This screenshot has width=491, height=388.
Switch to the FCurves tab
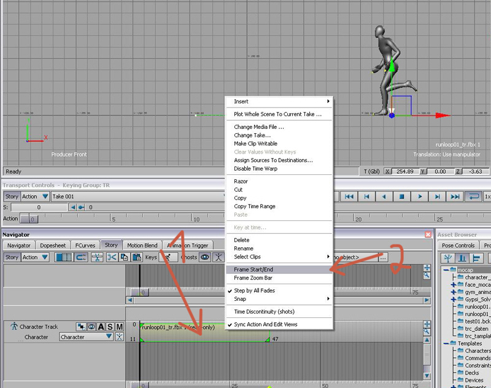click(x=85, y=245)
